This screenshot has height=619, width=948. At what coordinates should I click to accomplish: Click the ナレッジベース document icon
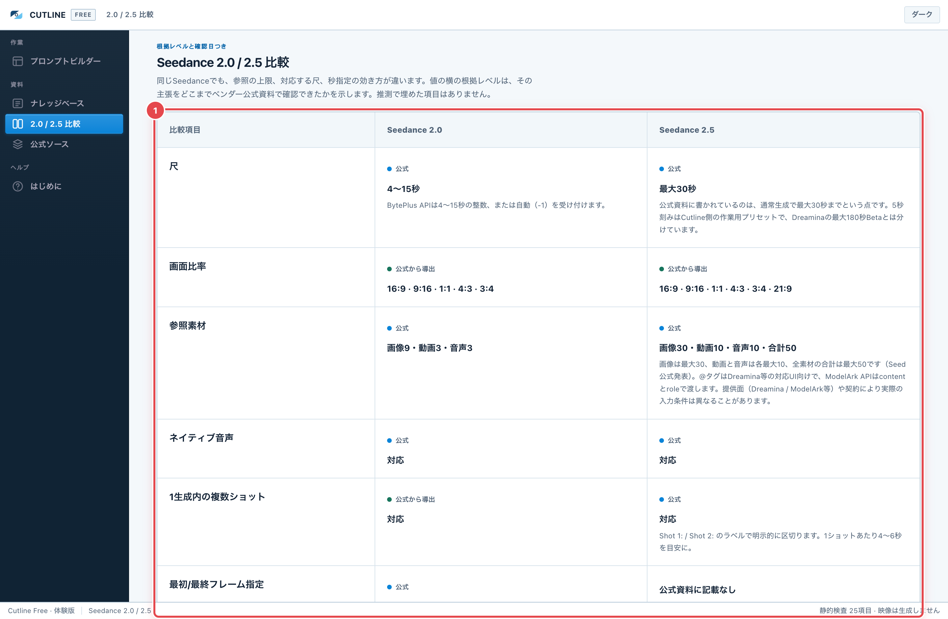coord(17,103)
